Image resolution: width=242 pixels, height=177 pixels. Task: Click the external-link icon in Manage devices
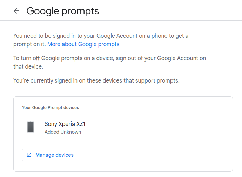point(29,155)
